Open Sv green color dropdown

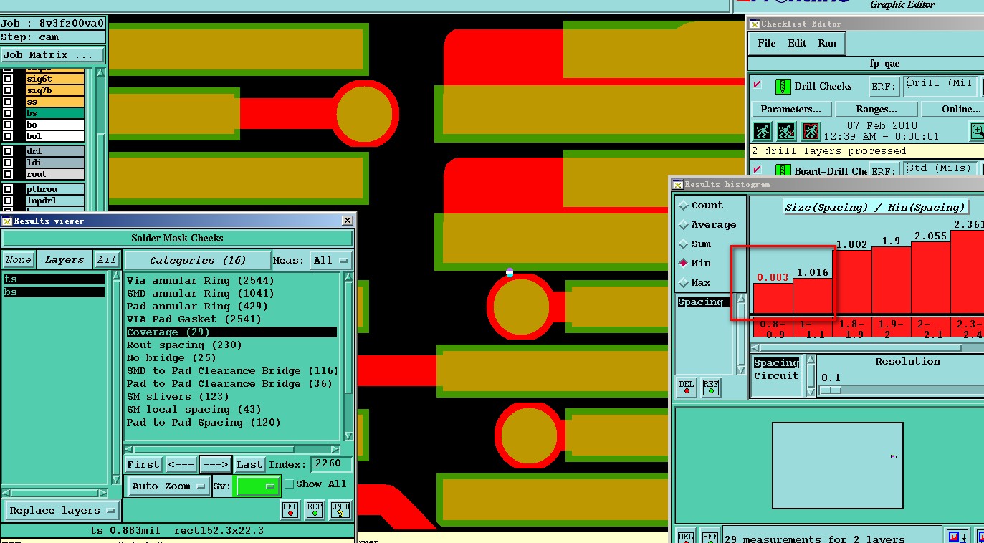(x=258, y=486)
